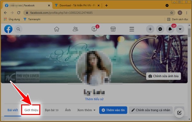Viewport: 192px width, 122px height.
Task: Open the notifications bell icon
Action: coord(170,29)
